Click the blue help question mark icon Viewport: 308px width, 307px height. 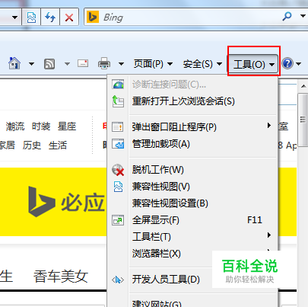[287, 63]
